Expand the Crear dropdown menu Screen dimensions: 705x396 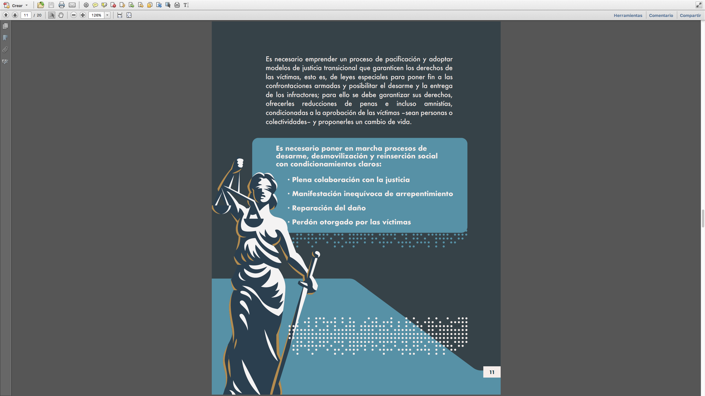pyautogui.click(x=26, y=5)
